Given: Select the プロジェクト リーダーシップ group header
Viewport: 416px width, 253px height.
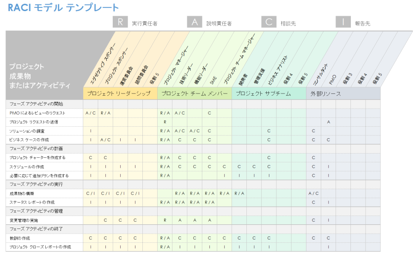Looking at the screenshot, I should [x=120, y=93].
